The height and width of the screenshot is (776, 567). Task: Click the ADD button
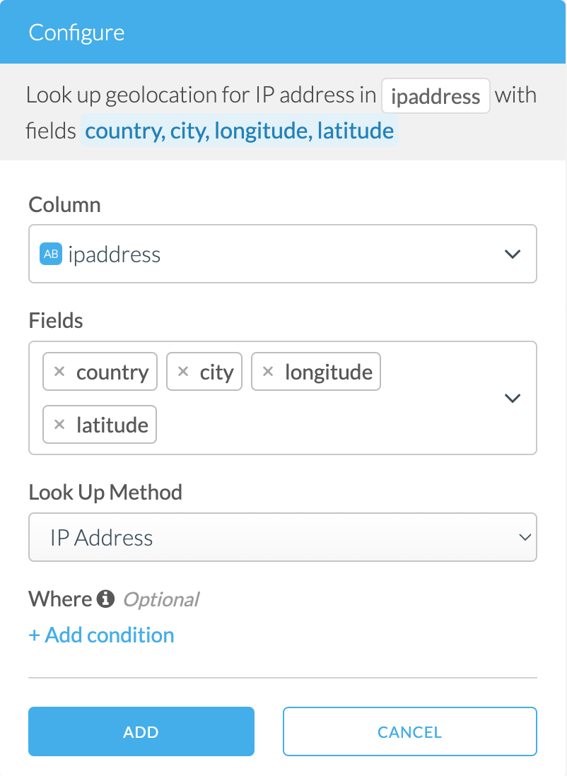(x=141, y=731)
